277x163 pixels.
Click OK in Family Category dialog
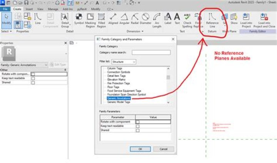point(140,149)
